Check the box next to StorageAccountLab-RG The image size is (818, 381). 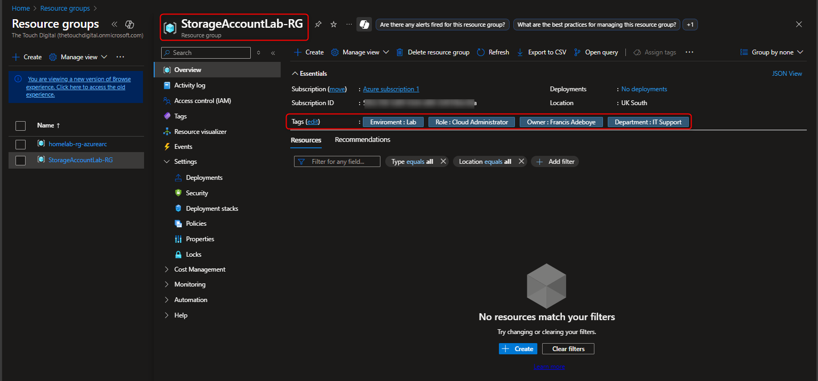click(20, 160)
